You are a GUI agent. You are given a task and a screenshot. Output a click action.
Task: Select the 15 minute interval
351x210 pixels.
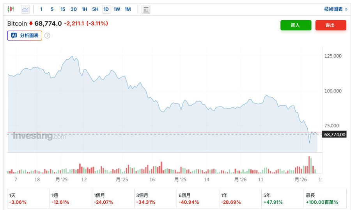pyautogui.click(x=63, y=9)
